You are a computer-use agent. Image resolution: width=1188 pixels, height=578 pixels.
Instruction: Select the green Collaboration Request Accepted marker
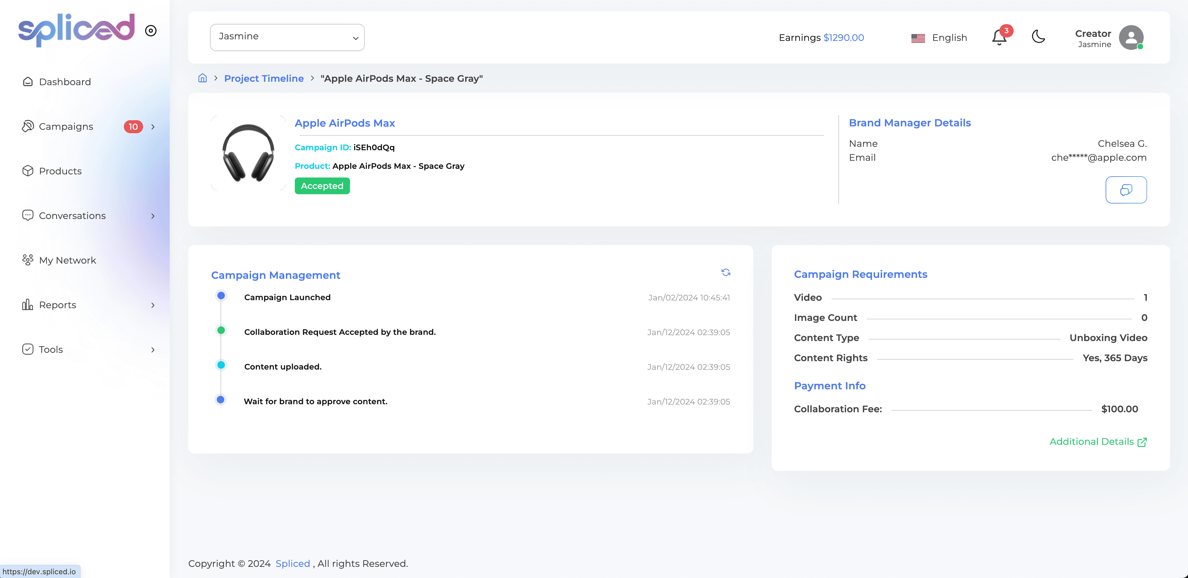click(x=221, y=330)
